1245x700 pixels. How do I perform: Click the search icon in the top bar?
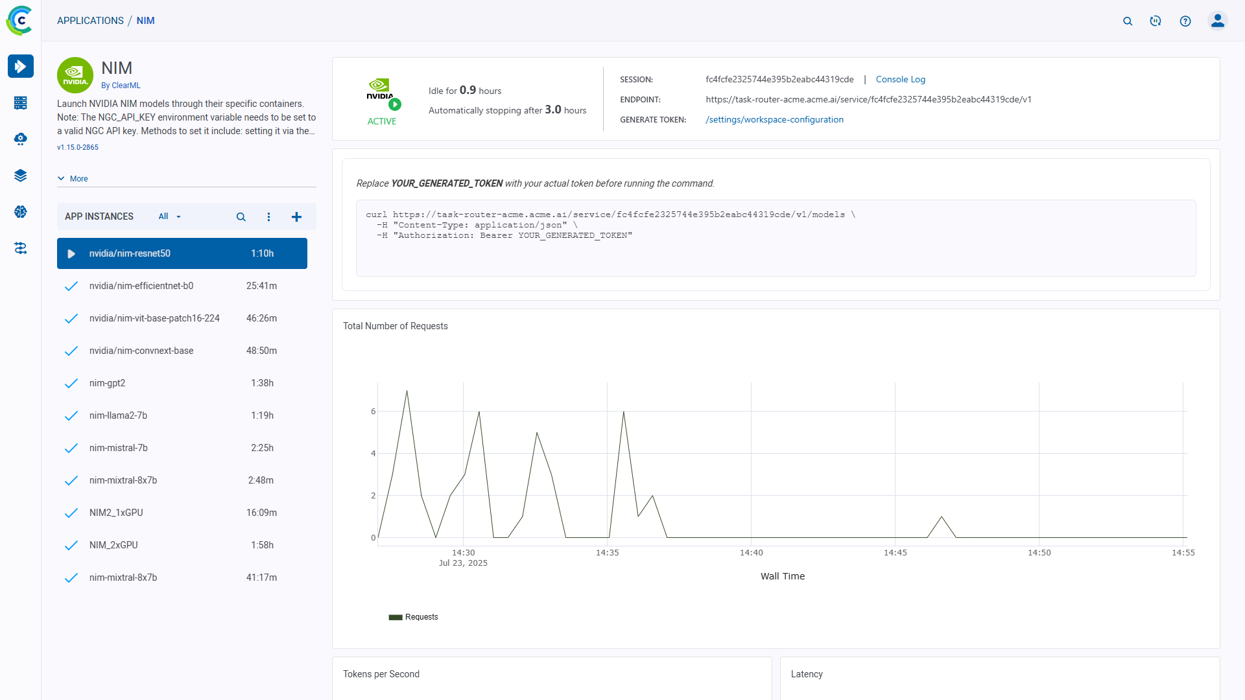[1128, 21]
